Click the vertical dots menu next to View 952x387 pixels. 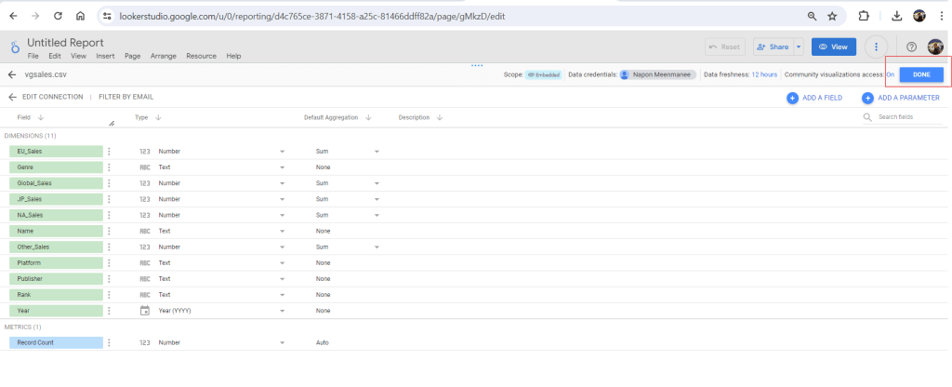[x=876, y=47]
